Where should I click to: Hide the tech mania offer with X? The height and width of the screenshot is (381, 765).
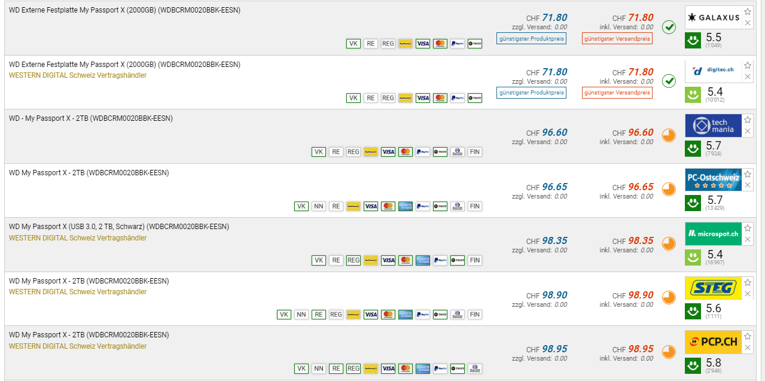coord(748,131)
